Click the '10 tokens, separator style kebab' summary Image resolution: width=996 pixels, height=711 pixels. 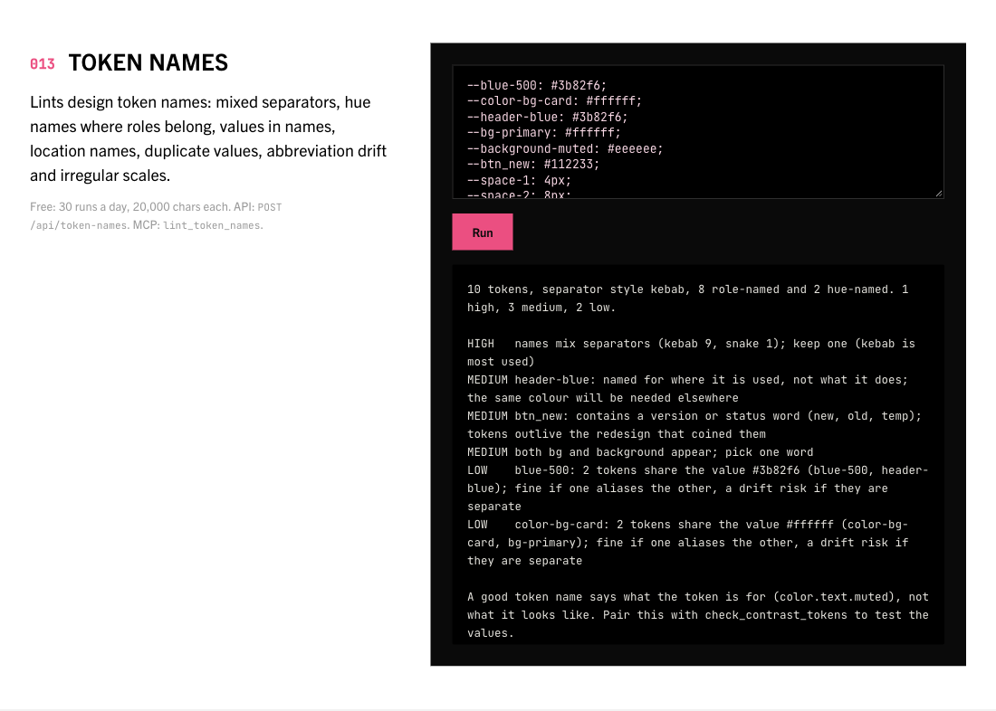pyautogui.click(x=688, y=299)
